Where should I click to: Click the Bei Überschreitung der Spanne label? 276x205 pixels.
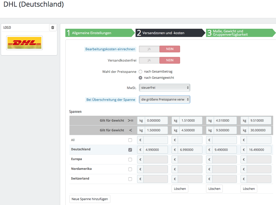(x=111, y=100)
